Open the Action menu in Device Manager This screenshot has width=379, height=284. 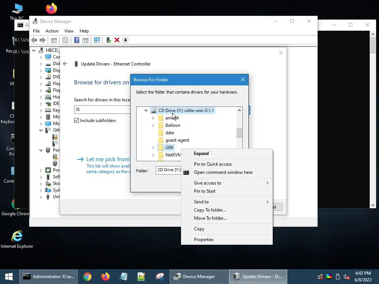(x=52, y=31)
